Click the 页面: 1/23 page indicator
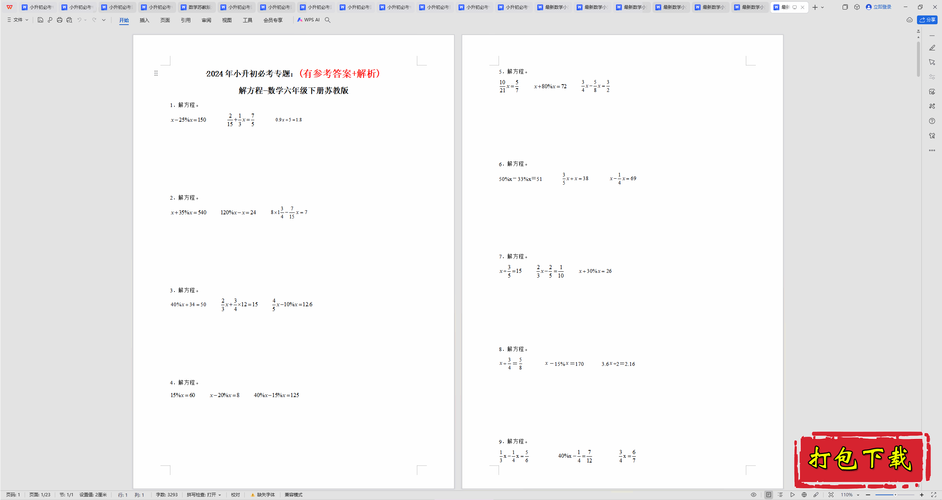This screenshot has width=942, height=500. (x=40, y=495)
